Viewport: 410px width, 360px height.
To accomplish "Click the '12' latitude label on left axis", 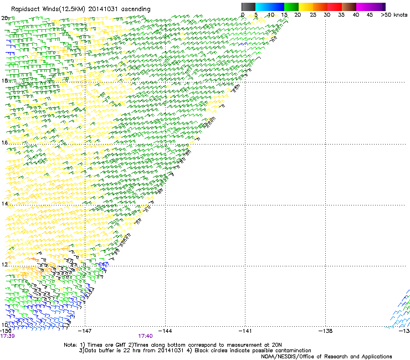I will [4, 265].
